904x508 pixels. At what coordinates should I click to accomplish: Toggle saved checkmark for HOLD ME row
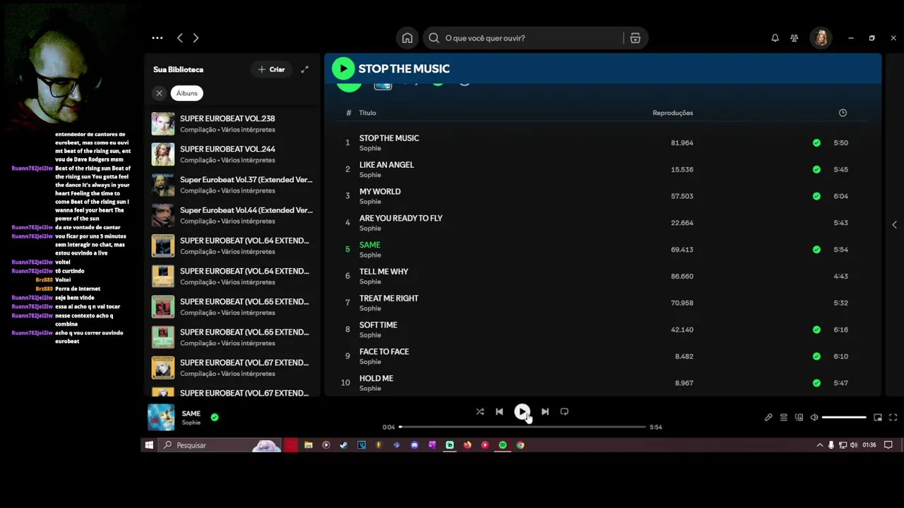click(816, 383)
